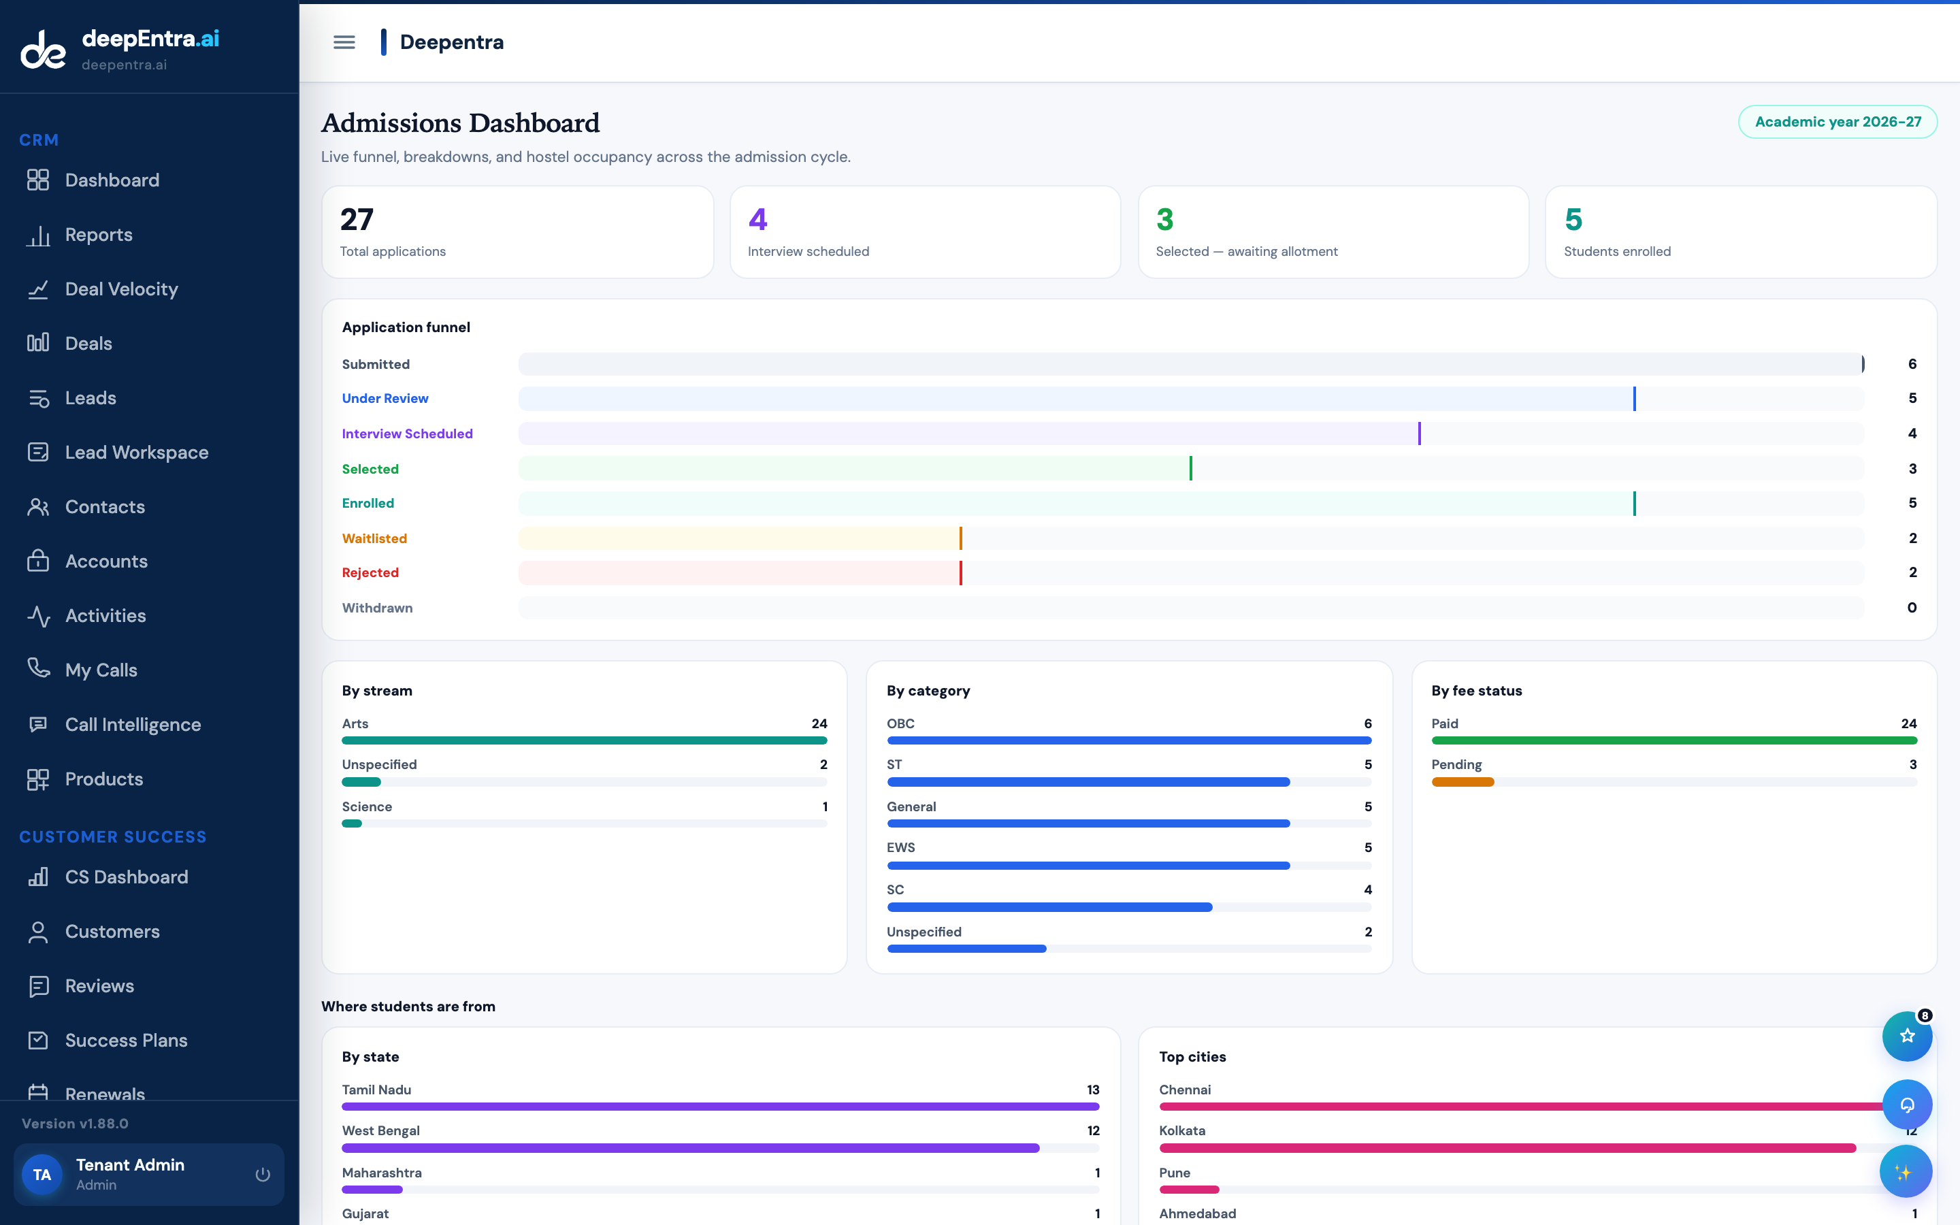This screenshot has height=1225, width=1960.
Task: Click the Tamil Nadu state row
Action: 721,1098
